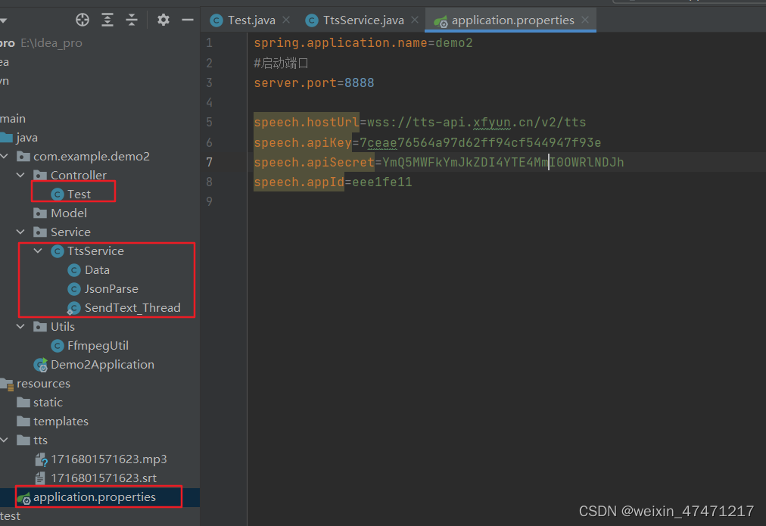Screen dimensions: 766x526
Task: Open the Project panel settings gear
Action: (163, 20)
